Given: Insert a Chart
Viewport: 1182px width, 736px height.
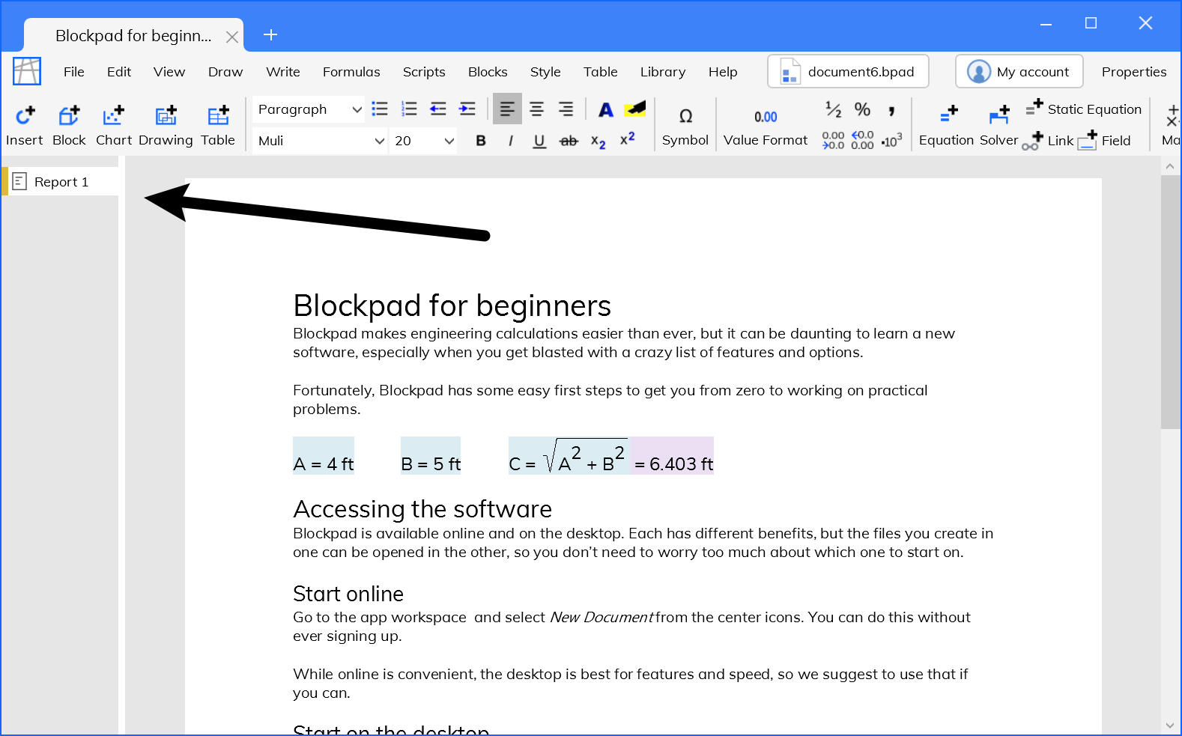Looking at the screenshot, I should (x=114, y=125).
